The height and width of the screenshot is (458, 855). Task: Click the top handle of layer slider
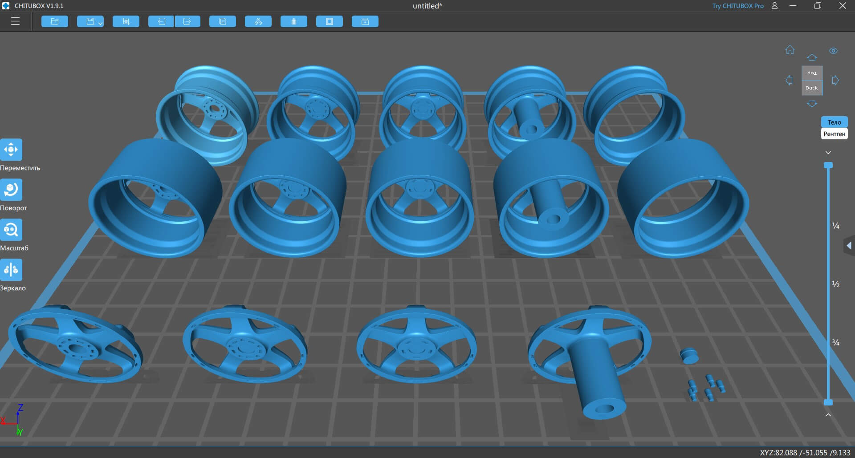(x=828, y=165)
